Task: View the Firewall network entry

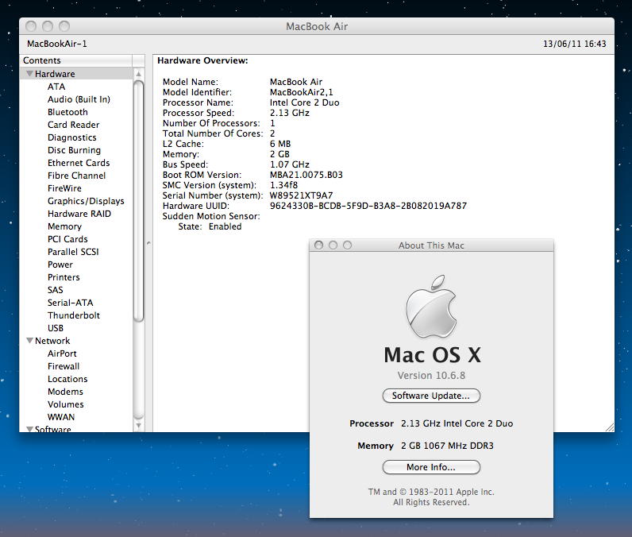Action: click(x=64, y=366)
